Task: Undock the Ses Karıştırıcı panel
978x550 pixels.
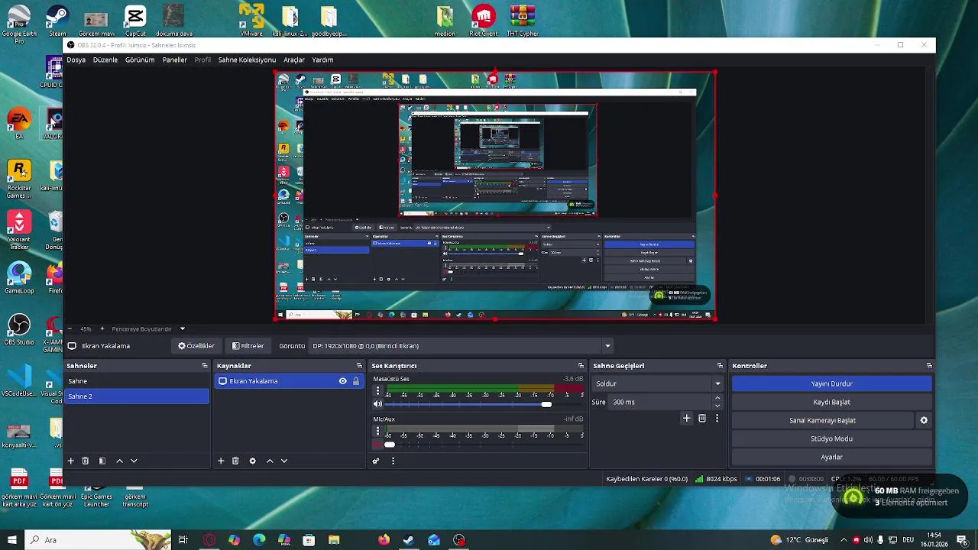Action: [x=581, y=366]
